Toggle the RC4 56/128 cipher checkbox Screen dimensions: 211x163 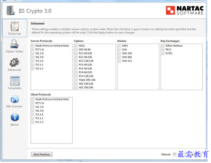[76, 69]
